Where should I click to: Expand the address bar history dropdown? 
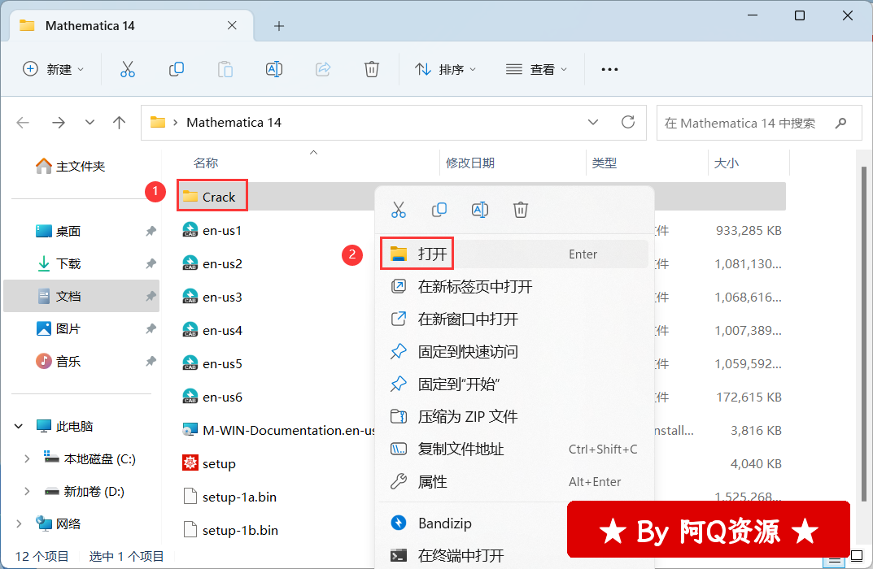(x=593, y=123)
